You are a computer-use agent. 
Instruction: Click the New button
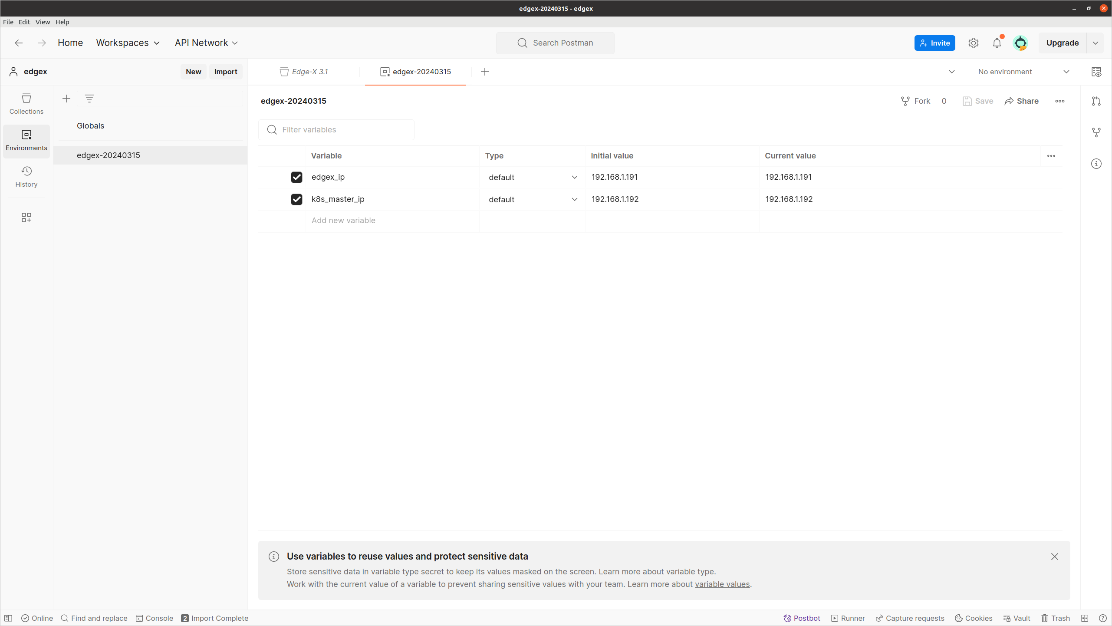194,72
